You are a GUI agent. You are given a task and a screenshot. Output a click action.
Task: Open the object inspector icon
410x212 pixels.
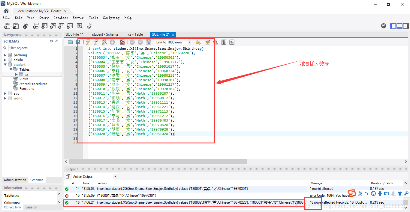[26, 26]
